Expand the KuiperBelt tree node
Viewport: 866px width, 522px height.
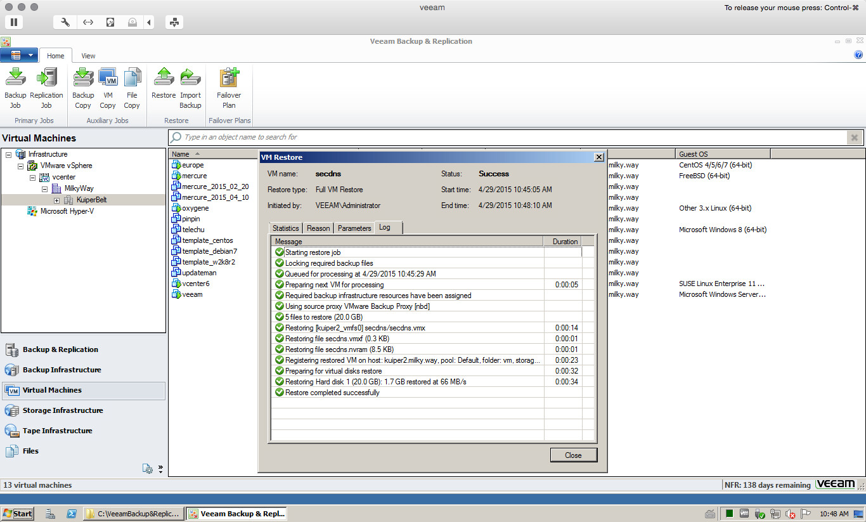(57, 200)
